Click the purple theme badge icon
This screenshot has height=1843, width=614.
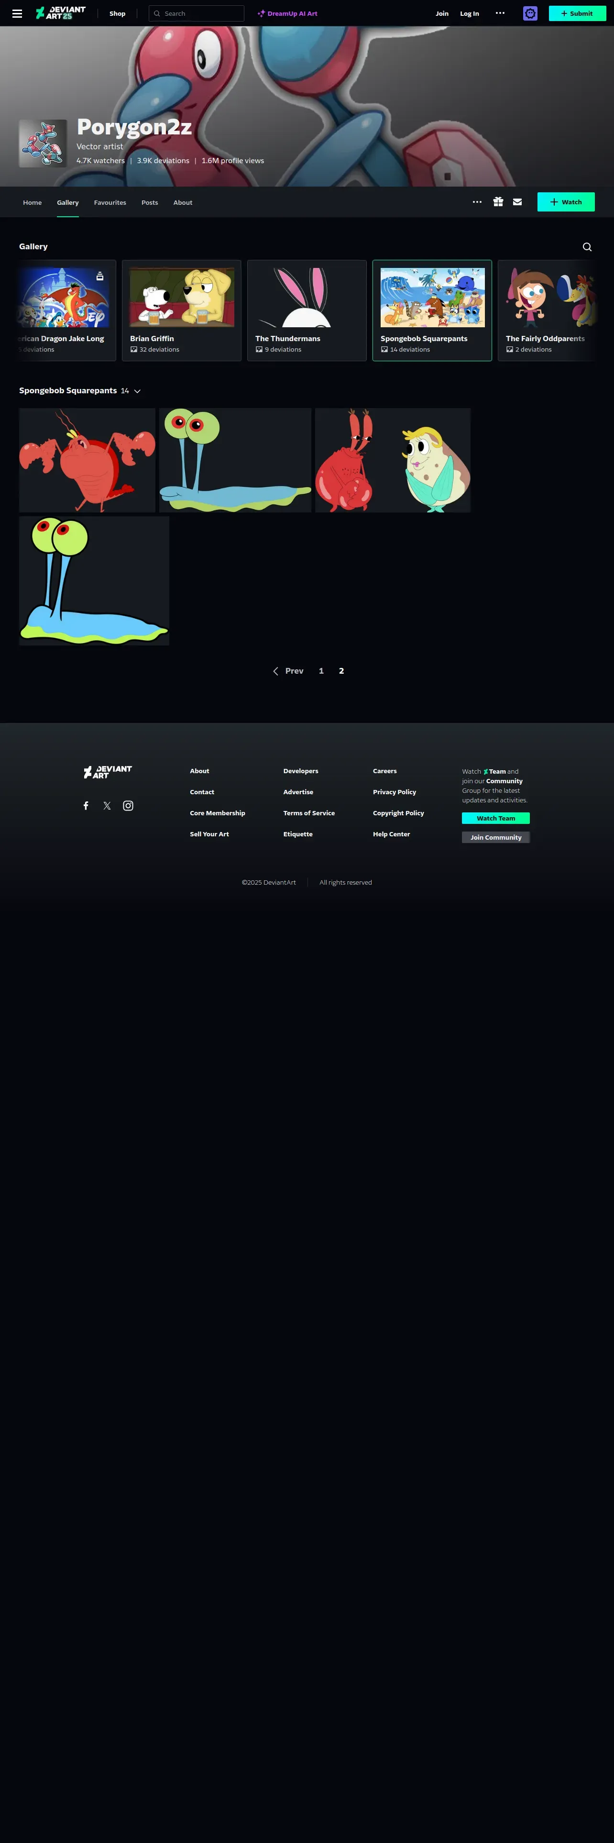530,13
